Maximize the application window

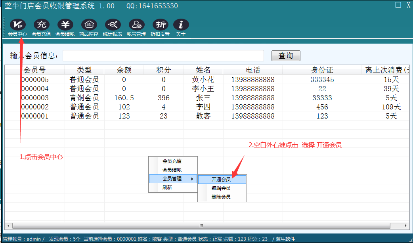[x=398, y=5]
